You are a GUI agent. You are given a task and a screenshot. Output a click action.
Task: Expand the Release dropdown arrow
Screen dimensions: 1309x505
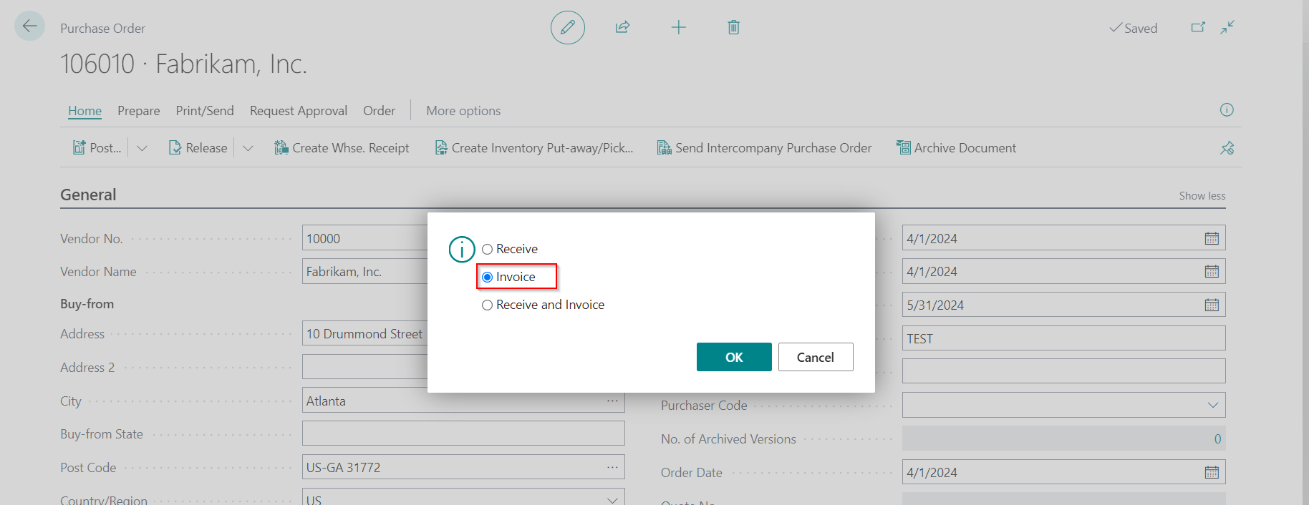pyautogui.click(x=248, y=148)
